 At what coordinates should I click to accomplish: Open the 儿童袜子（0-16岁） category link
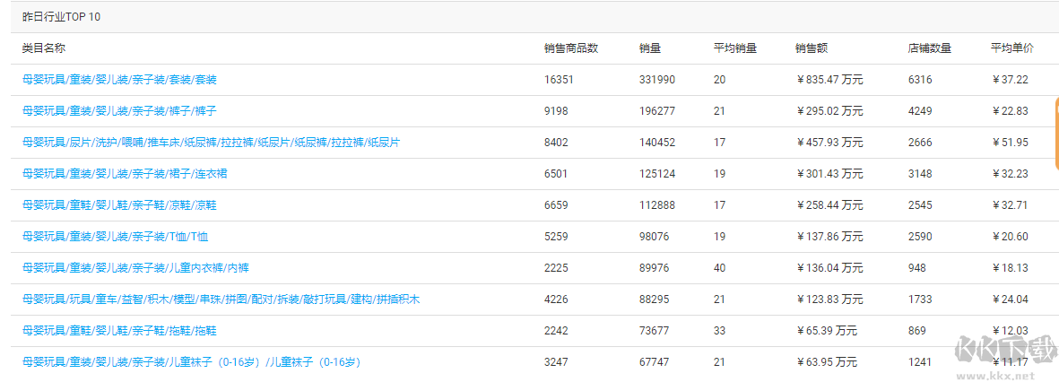coord(192,362)
